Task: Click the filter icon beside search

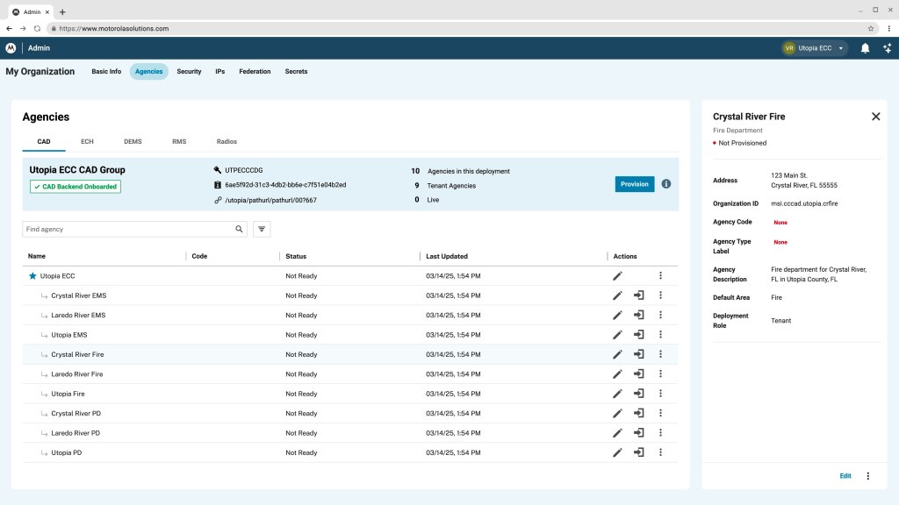Action: [262, 229]
